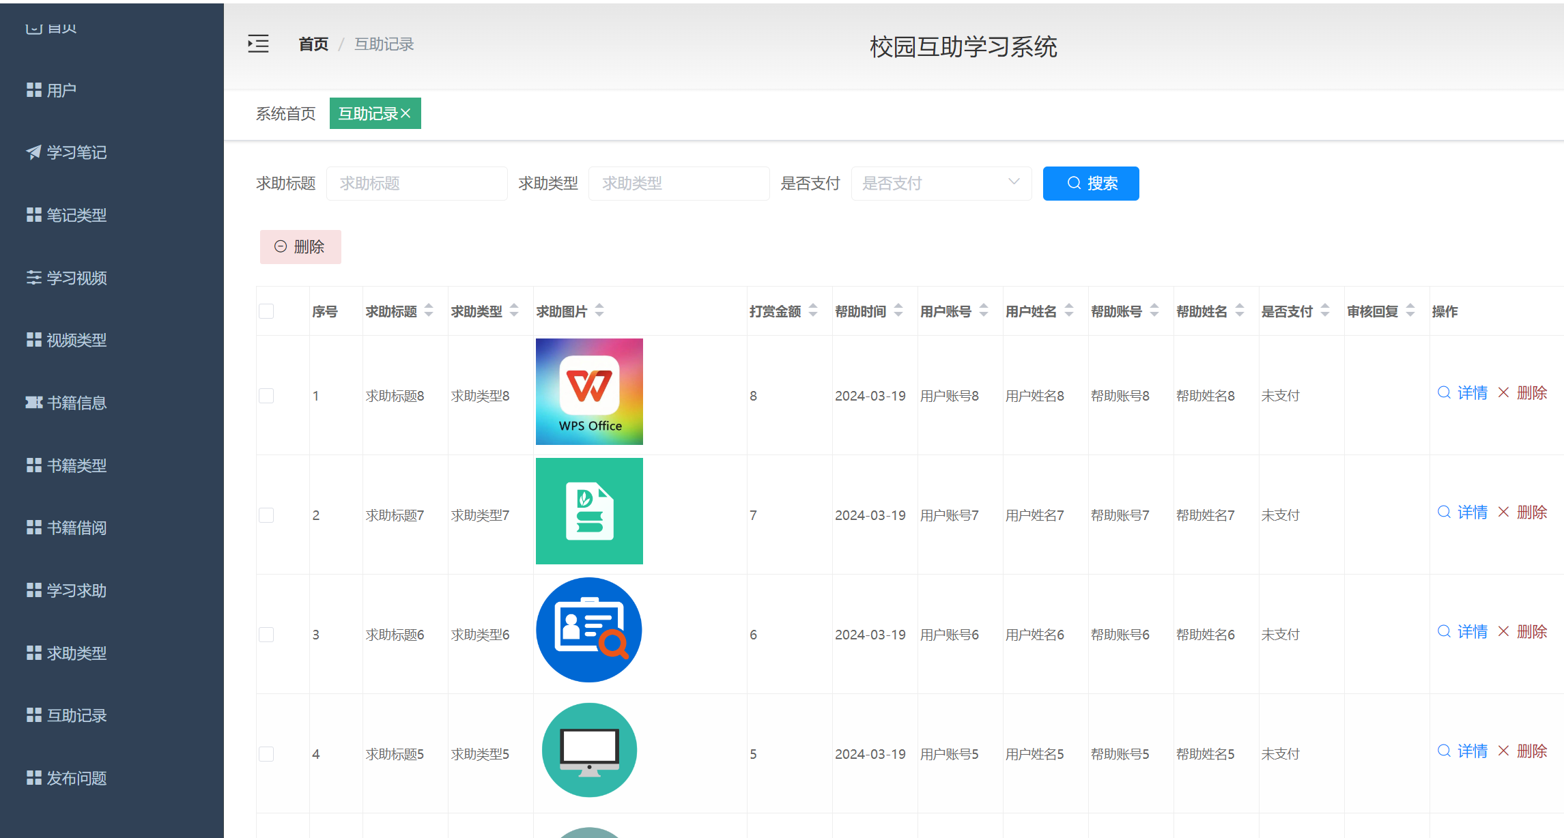Sort table by 帮助时间 column arrows
This screenshot has width=1564, height=838.
click(898, 310)
